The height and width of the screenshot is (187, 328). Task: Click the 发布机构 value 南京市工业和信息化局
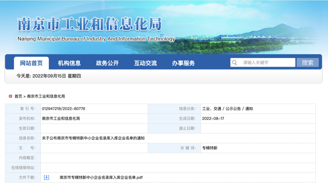(x=61, y=118)
